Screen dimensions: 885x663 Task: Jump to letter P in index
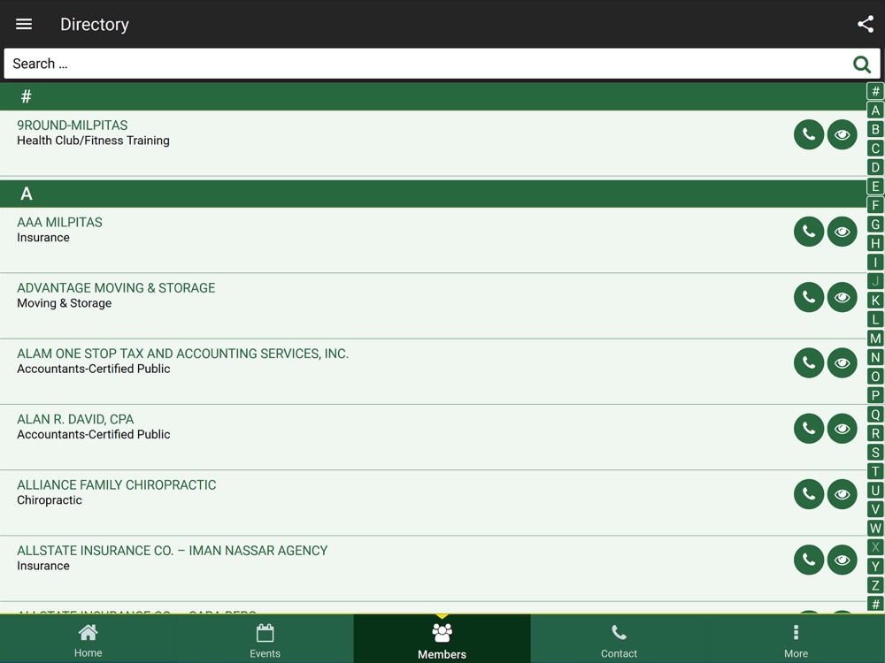point(875,395)
